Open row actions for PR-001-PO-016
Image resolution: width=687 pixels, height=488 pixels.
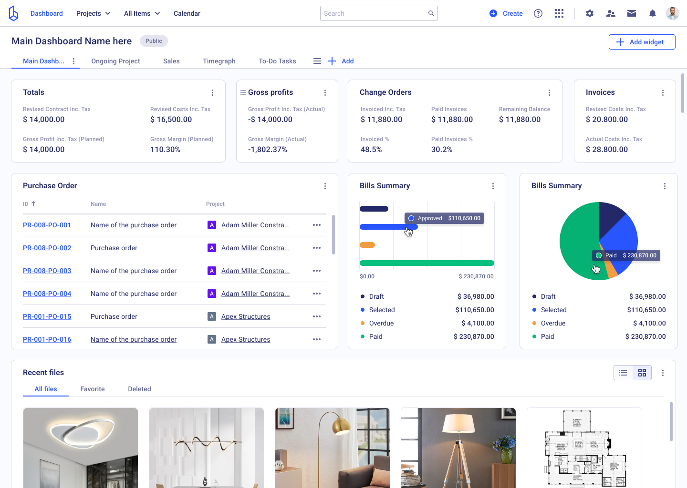point(317,339)
